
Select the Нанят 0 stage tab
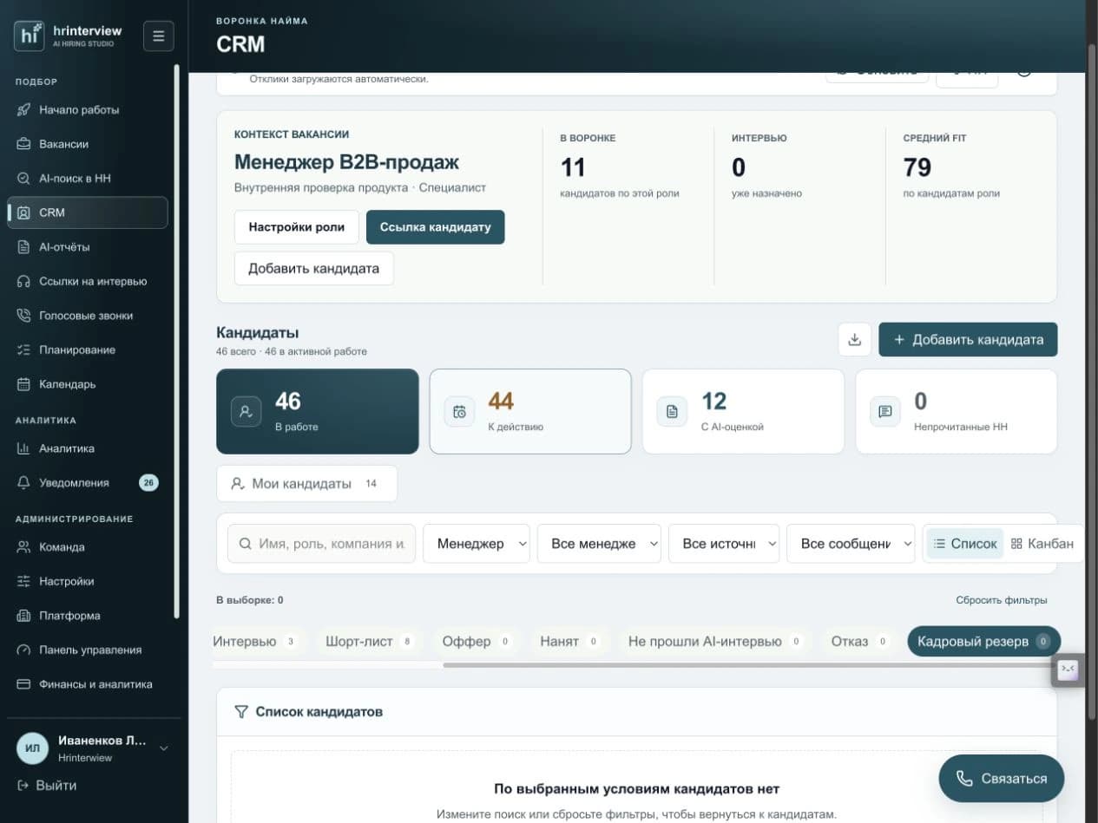point(569,642)
